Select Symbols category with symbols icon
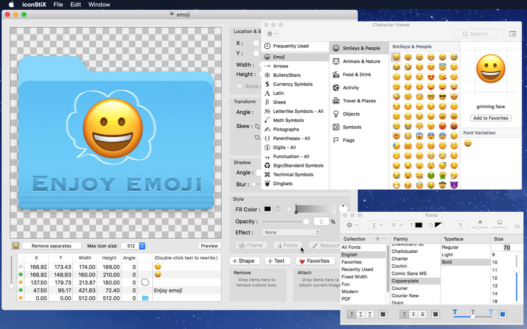The image size is (527, 329). [x=359, y=127]
